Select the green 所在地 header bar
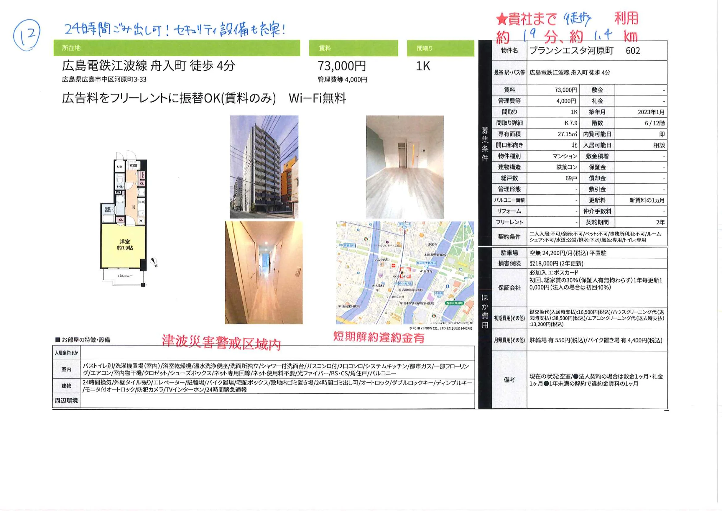This screenshot has height=511, width=722. point(177,48)
